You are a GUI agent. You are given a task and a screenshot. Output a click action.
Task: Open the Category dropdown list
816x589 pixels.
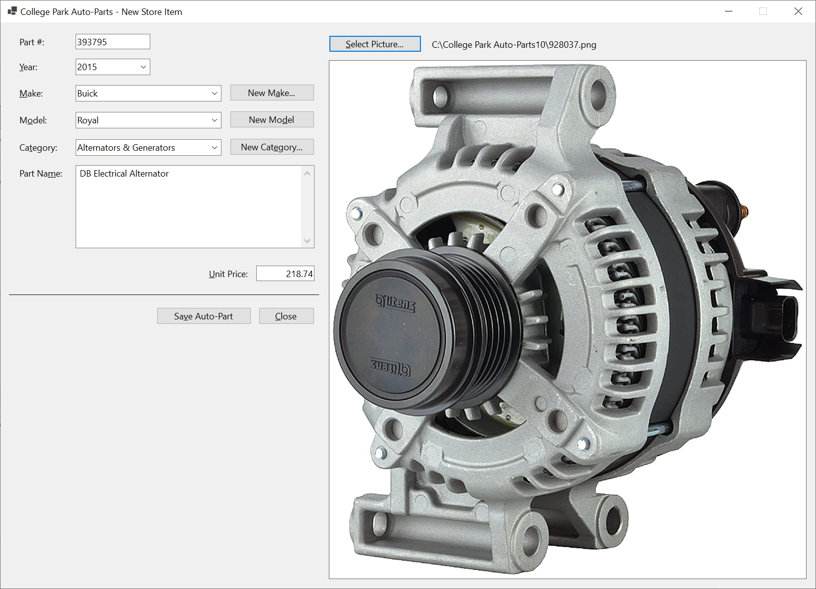tap(214, 148)
